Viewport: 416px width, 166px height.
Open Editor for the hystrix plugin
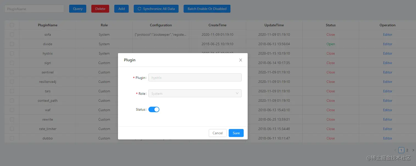click(387, 53)
